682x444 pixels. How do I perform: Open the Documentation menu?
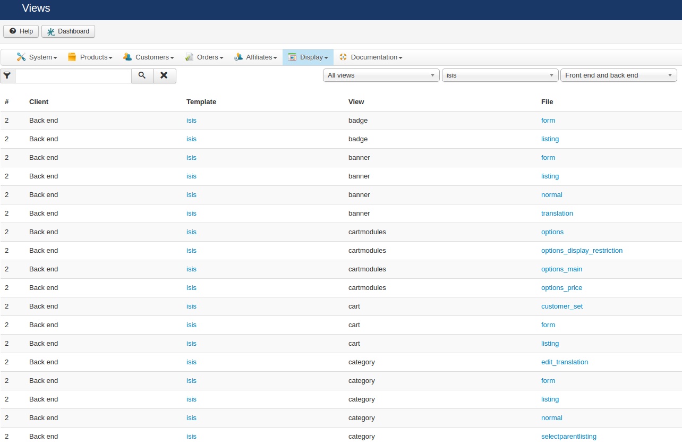point(371,57)
